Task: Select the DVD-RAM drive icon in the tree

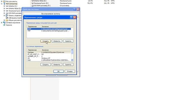Action: point(7,13)
